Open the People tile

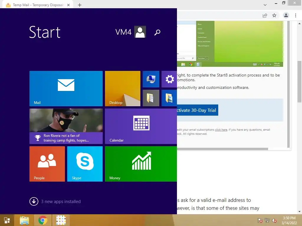[47, 164]
